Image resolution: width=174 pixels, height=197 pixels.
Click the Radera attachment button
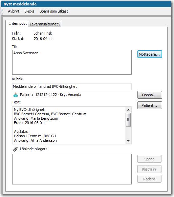pos(149,179)
